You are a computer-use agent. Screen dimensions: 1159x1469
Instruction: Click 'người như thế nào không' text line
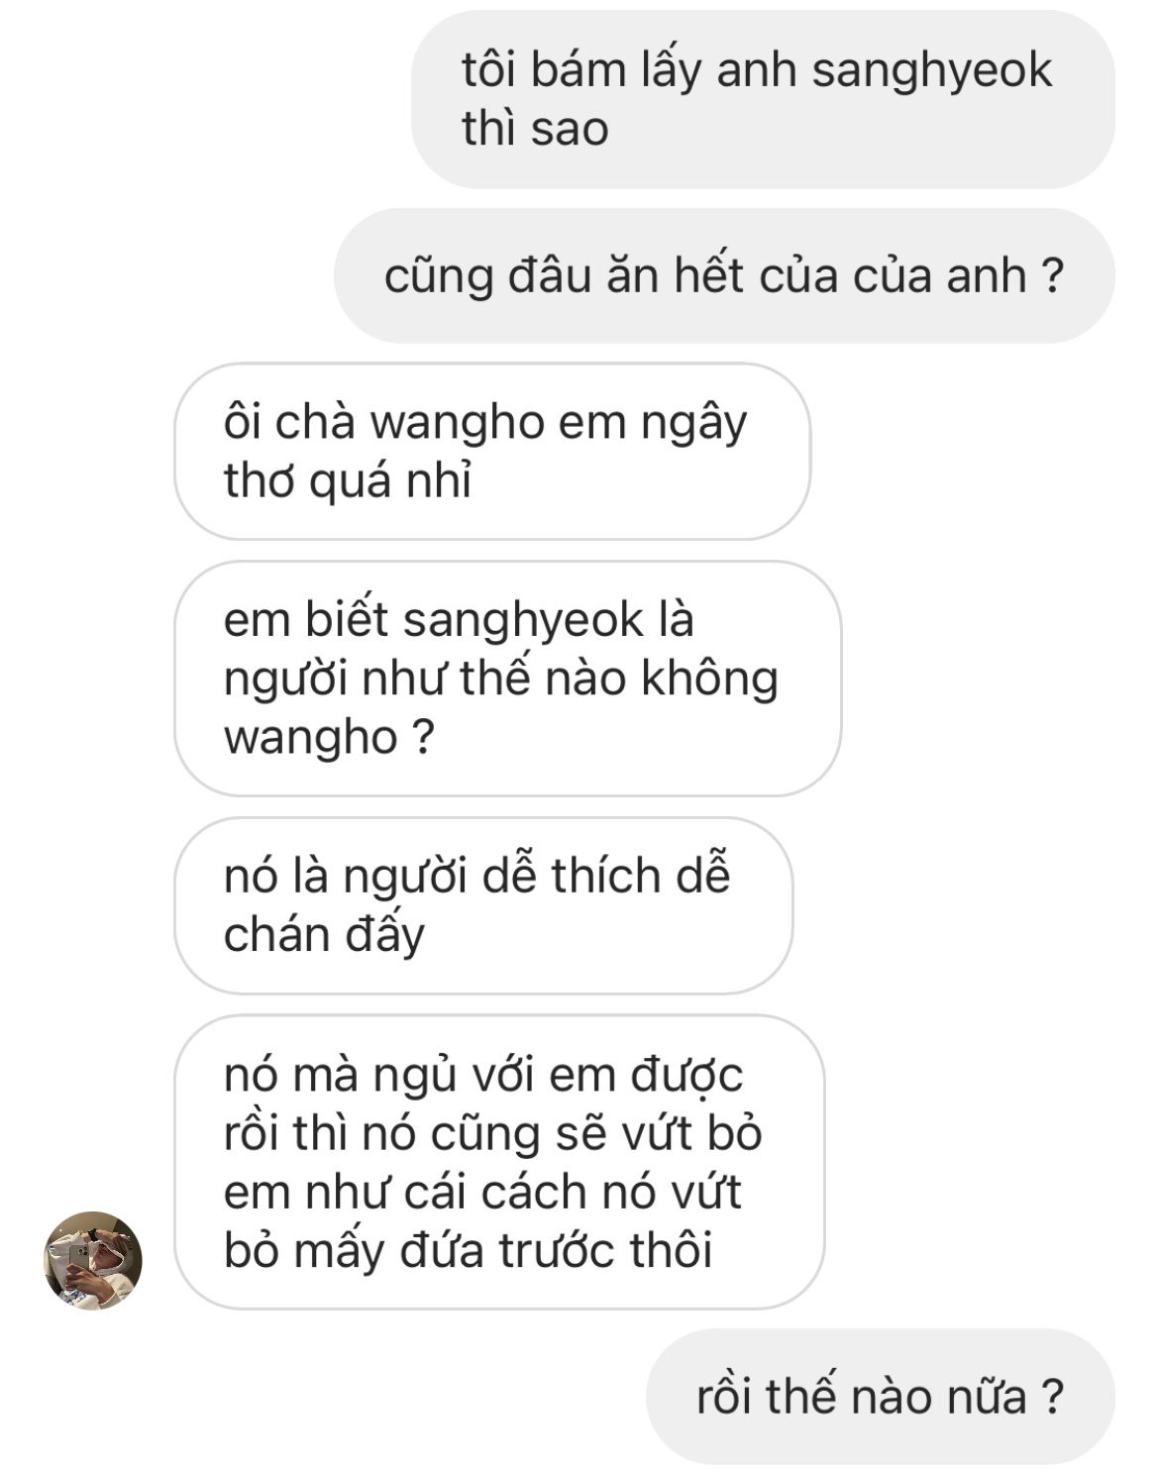pos(501,680)
